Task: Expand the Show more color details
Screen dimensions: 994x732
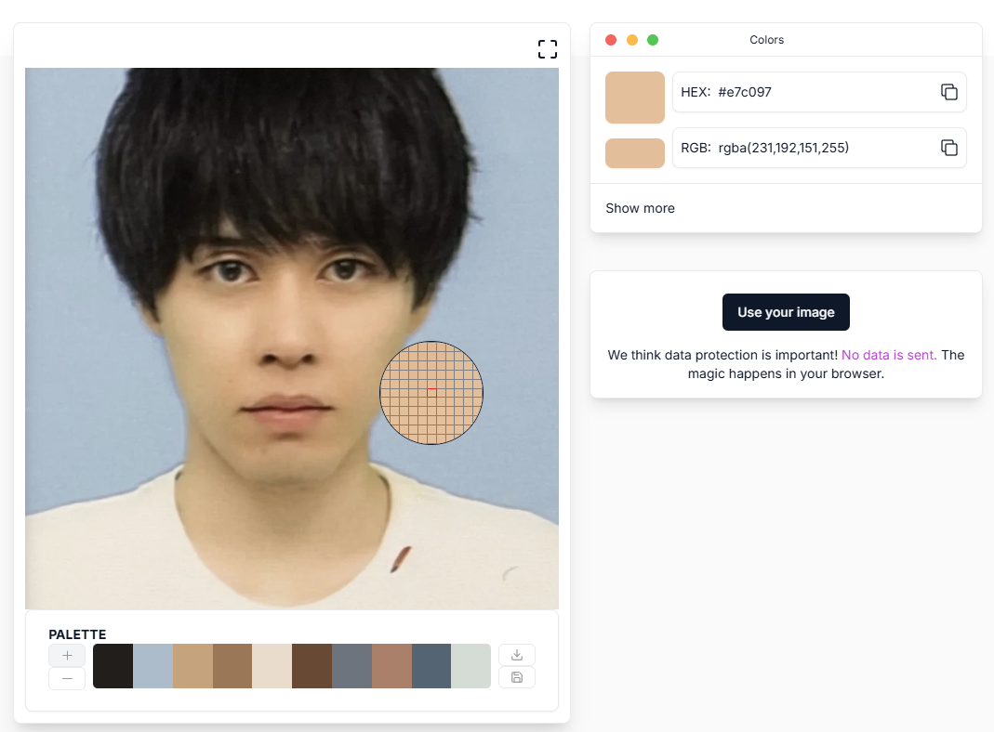Action: point(641,208)
